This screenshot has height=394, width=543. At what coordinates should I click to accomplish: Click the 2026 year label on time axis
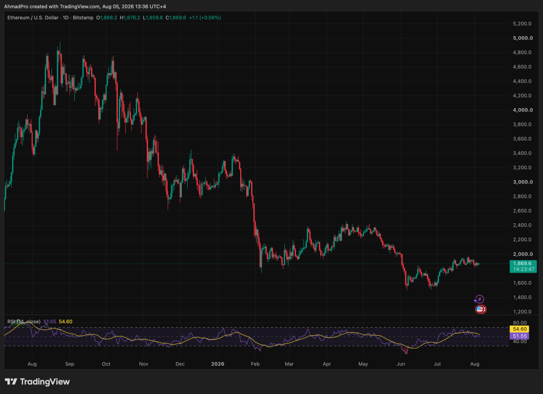pos(218,364)
